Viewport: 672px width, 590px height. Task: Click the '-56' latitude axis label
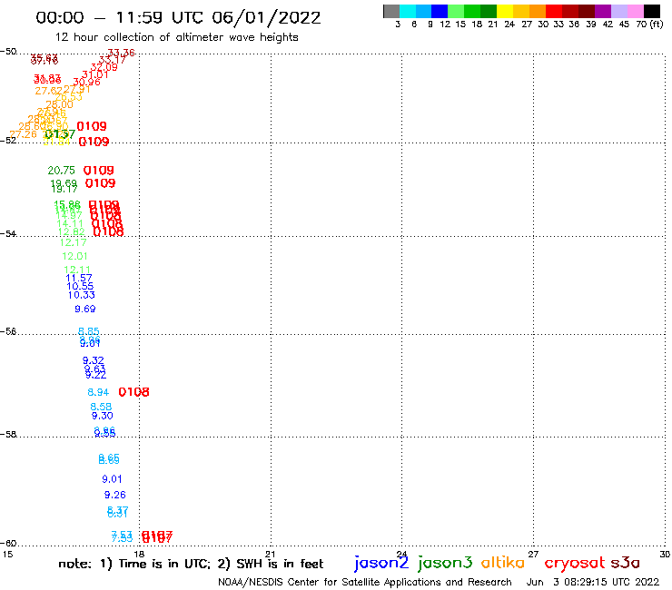pos(8,331)
